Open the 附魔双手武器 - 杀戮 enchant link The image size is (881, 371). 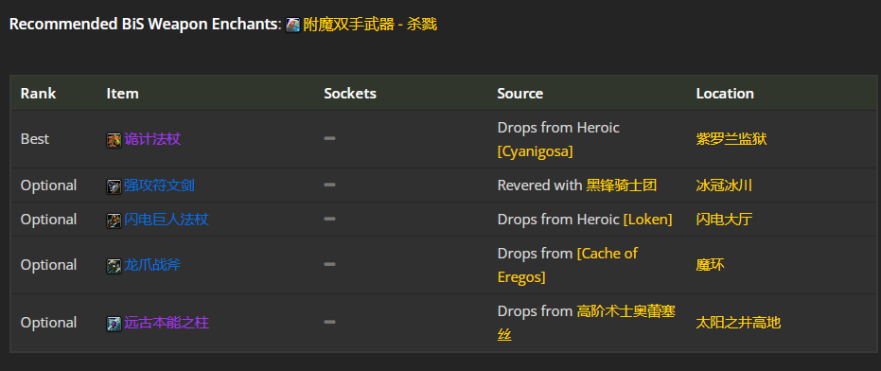pos(370,25)
